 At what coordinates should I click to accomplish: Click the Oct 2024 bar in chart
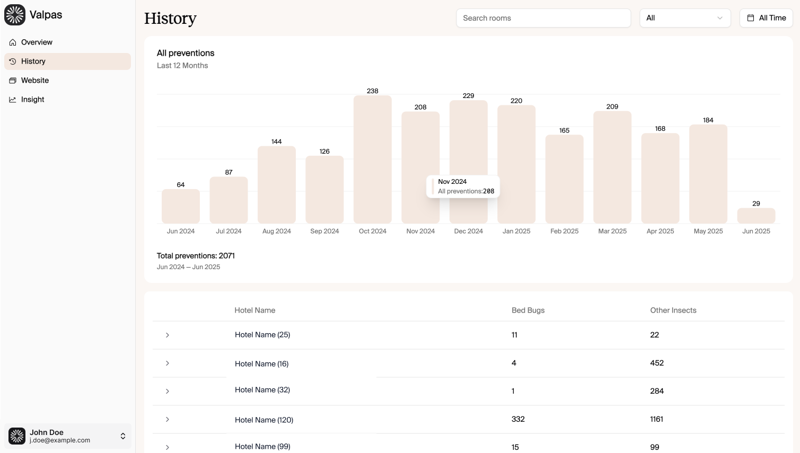pos(373,159)
